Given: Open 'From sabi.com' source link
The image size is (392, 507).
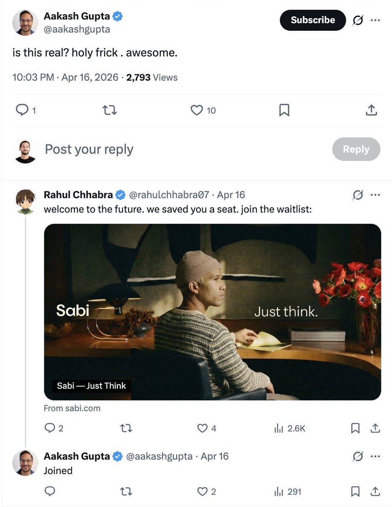Looking at the screenshot, I should pyautogui.click(x=72, y=408).
